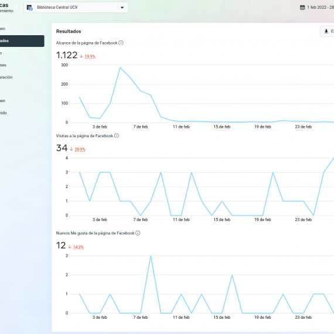Select the top sidebar item ending in 'en'
The image size is (334, 334).
2,29
